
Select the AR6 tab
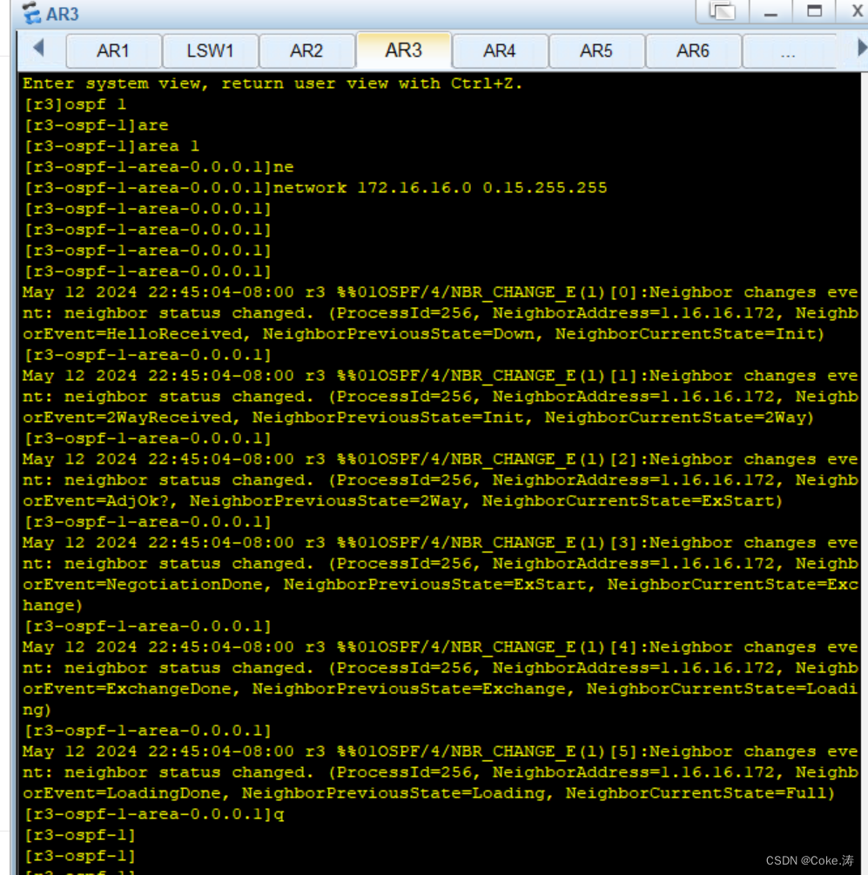coord(693,51)
